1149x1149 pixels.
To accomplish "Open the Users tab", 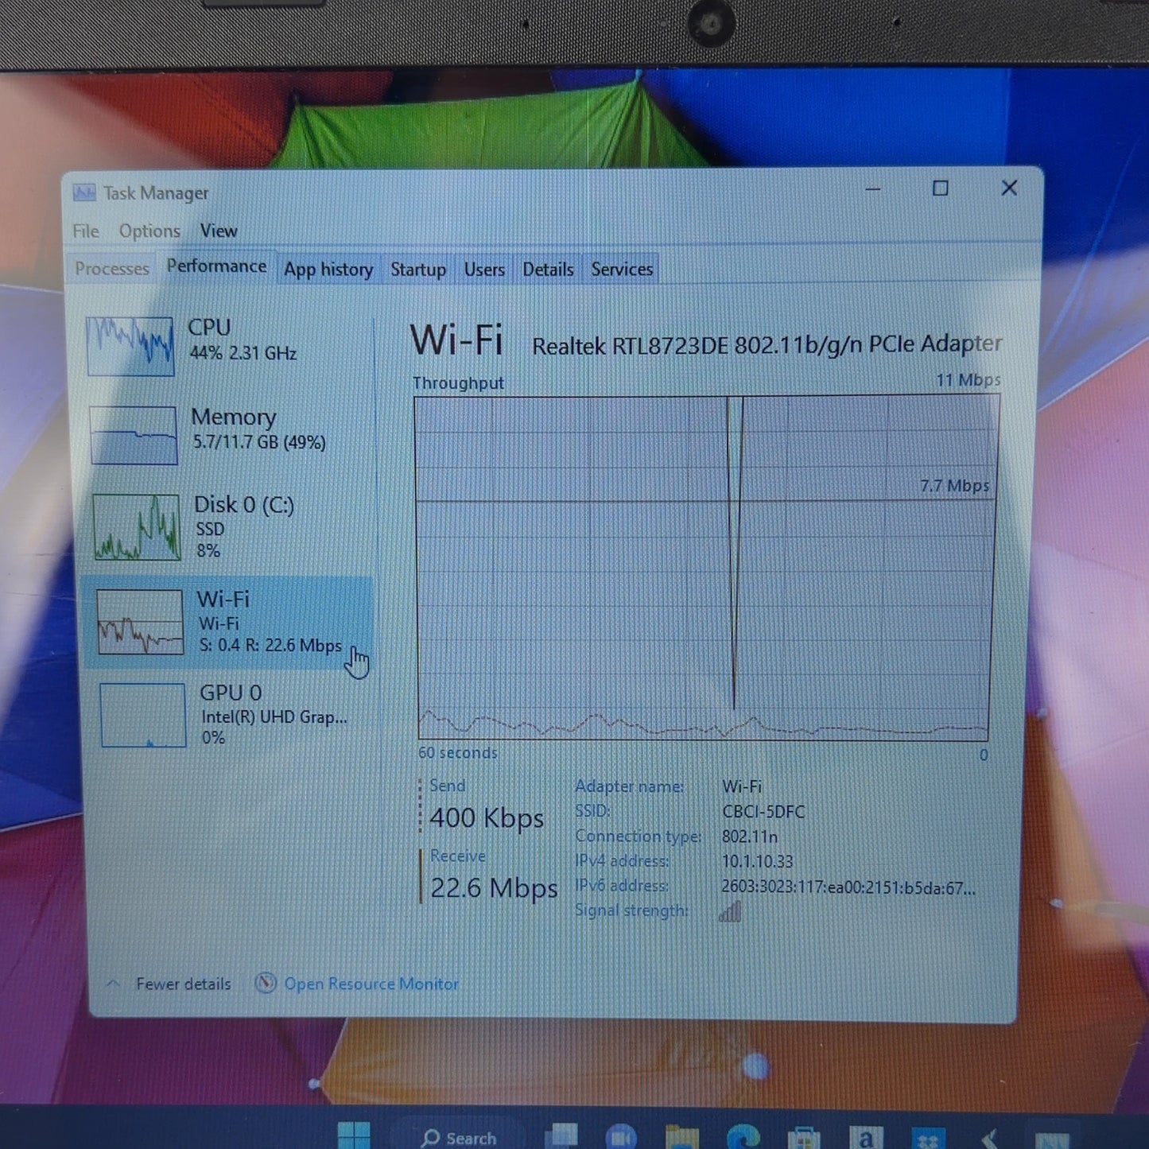I will coord(484,270).
